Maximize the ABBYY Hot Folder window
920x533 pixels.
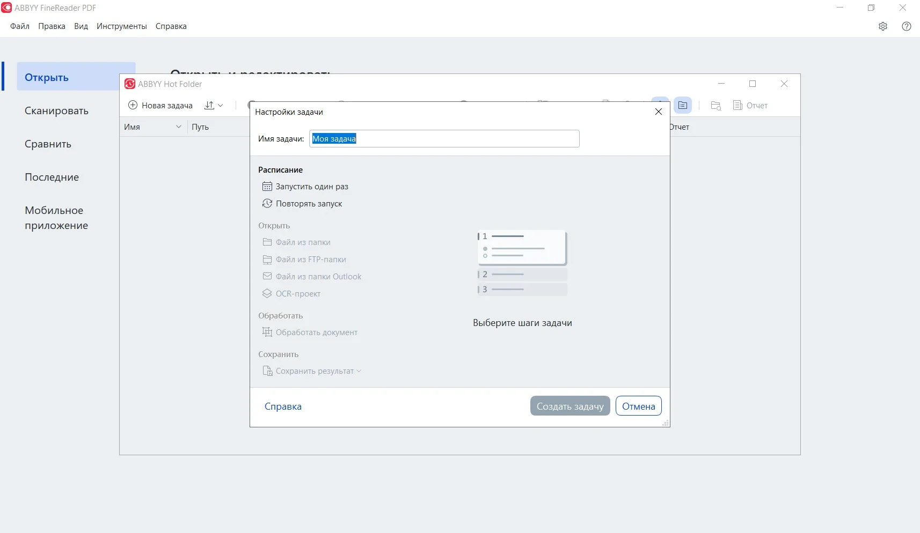point(753,84)
